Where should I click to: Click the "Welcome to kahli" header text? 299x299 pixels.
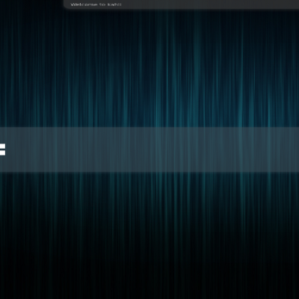[x=96, y=4]
